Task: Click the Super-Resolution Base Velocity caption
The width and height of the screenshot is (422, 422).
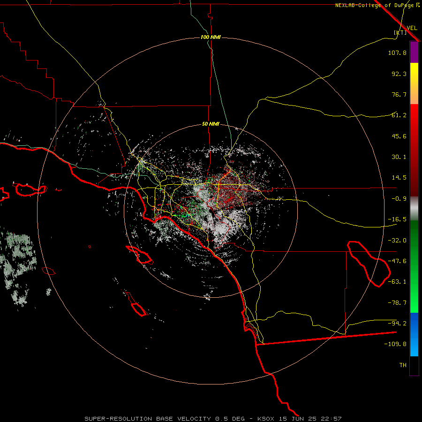Action: pyautogui.click(x=213, y=419)
